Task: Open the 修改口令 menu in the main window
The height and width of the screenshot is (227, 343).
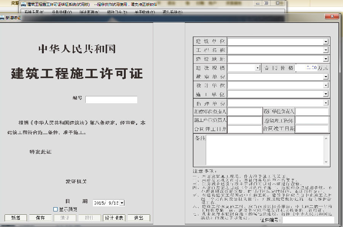Action: pos(117,12)
